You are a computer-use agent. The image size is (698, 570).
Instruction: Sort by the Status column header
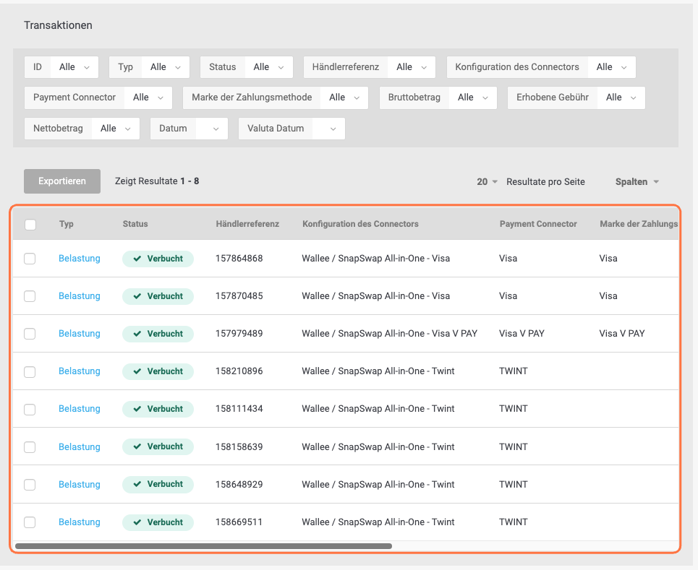click(x=135, y=224)
